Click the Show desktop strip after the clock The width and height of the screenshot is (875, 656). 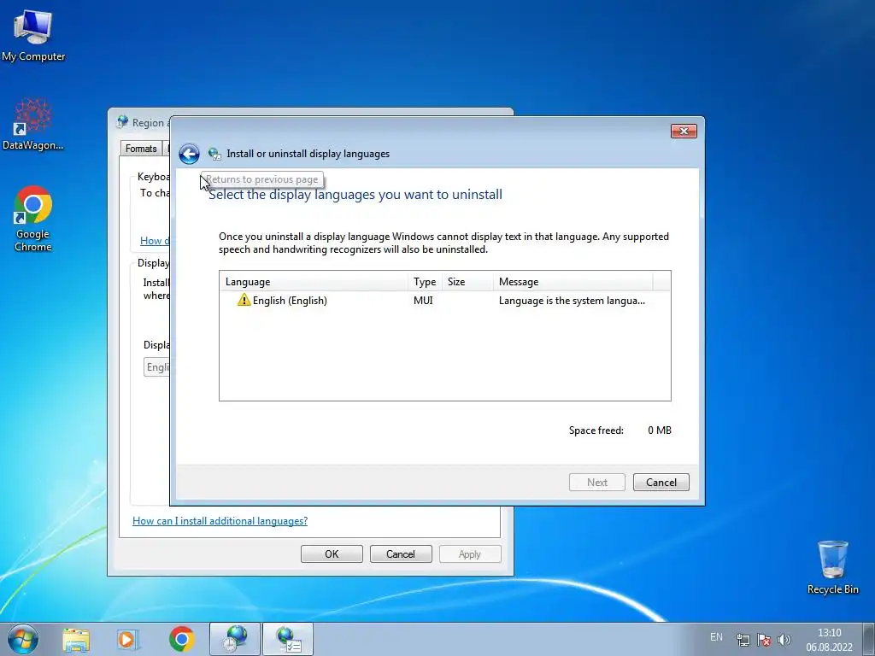tap(868, 639)
